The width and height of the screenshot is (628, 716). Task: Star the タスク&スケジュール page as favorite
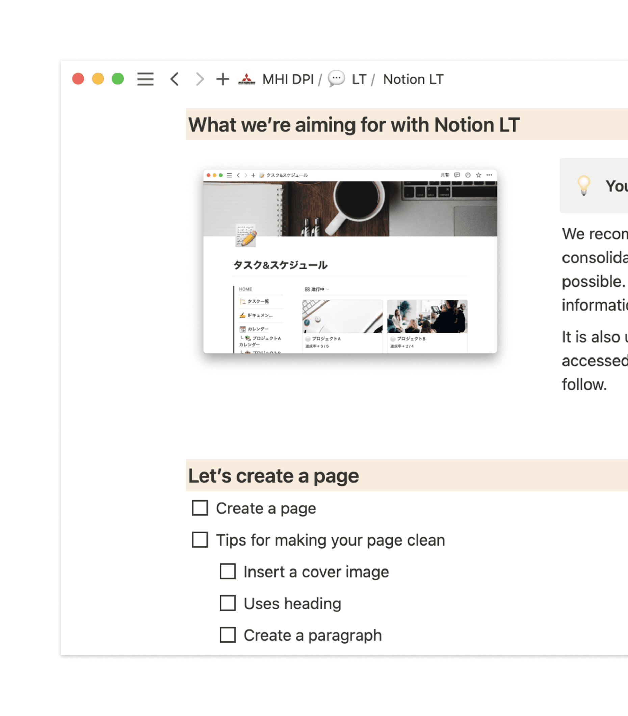478,175
